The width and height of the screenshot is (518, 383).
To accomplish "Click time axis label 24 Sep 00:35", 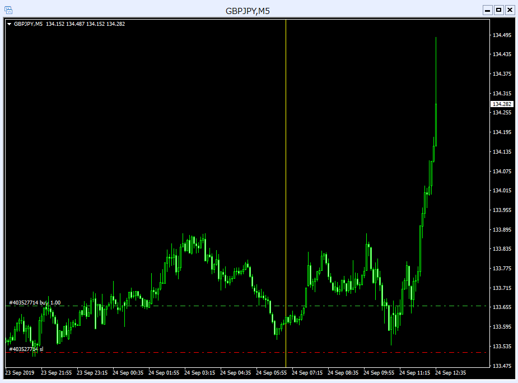I will pos(128,373).
